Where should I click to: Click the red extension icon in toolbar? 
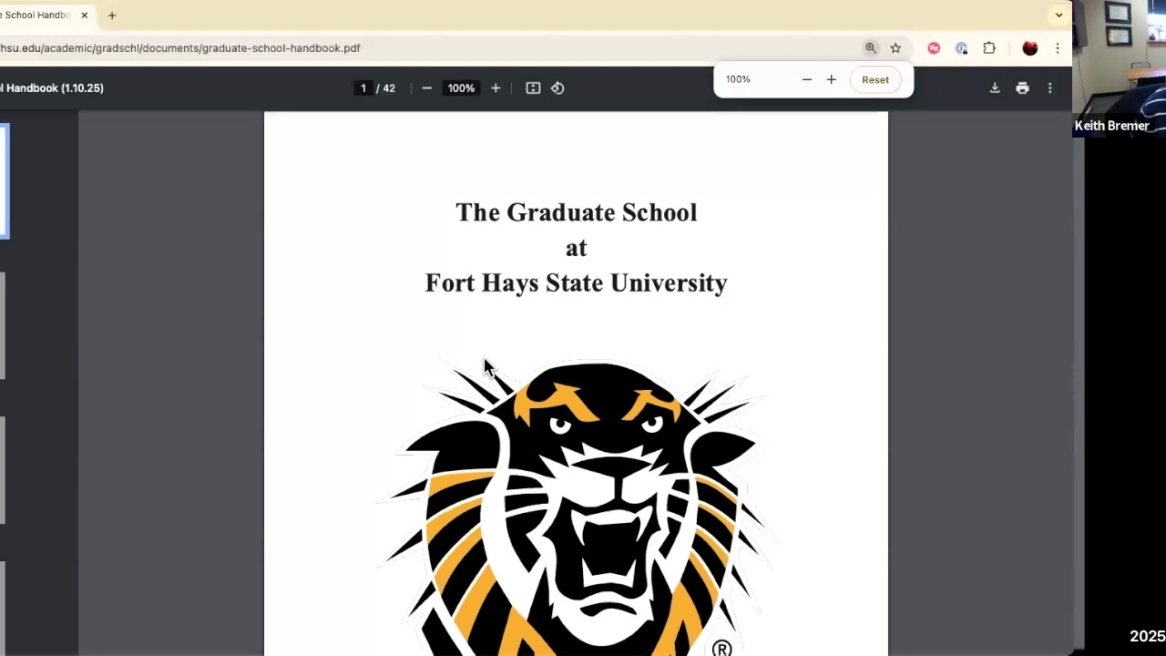(x=934, y=48)
